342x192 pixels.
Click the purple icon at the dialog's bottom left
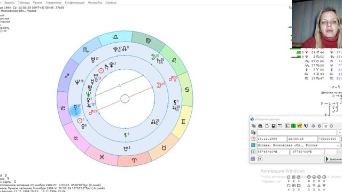coord(253,159)
